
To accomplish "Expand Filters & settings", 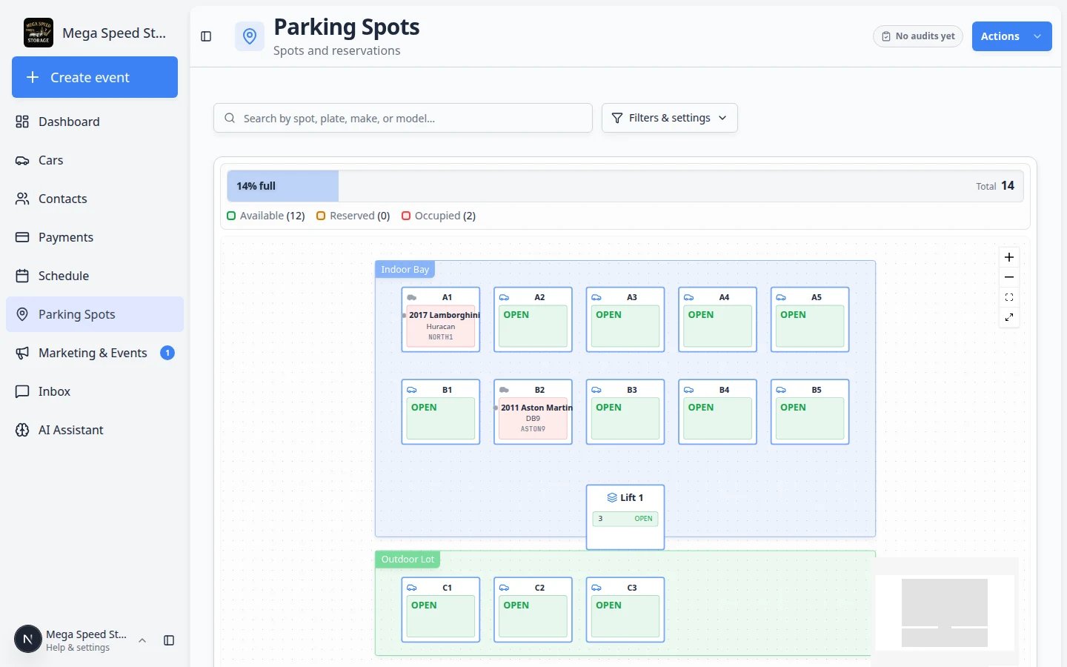I will [x=670, y=118].
